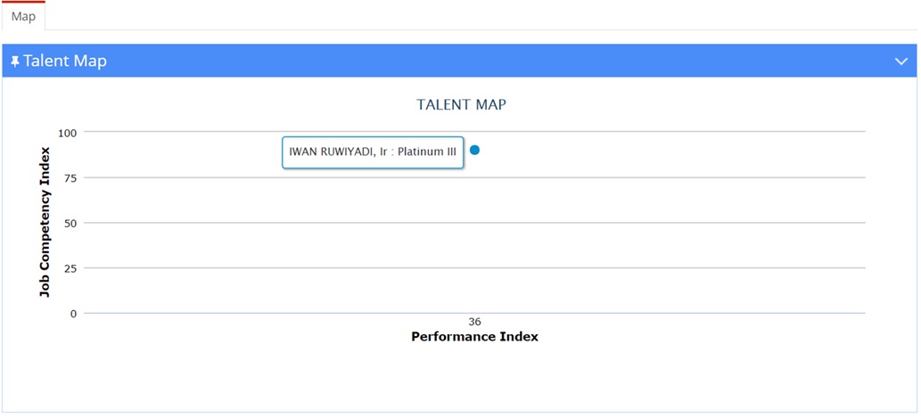Click the 100 y-axis tick label

tap(68, 133)
